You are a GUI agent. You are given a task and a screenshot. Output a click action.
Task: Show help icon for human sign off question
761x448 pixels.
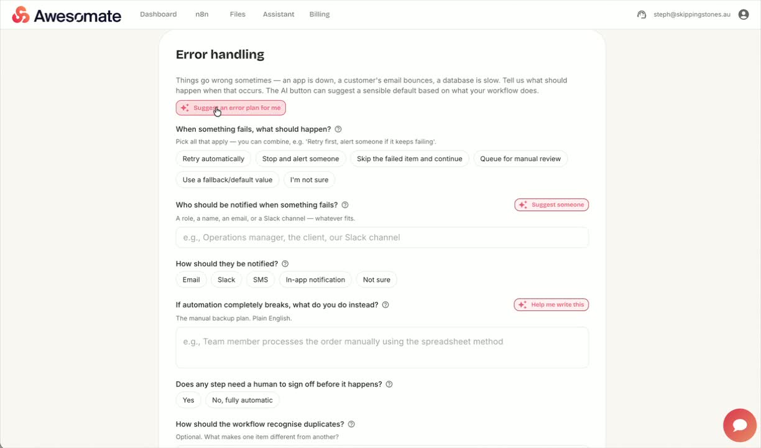point(389,385)
